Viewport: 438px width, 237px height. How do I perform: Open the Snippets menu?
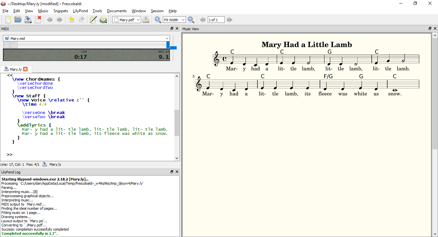(61, 11)
